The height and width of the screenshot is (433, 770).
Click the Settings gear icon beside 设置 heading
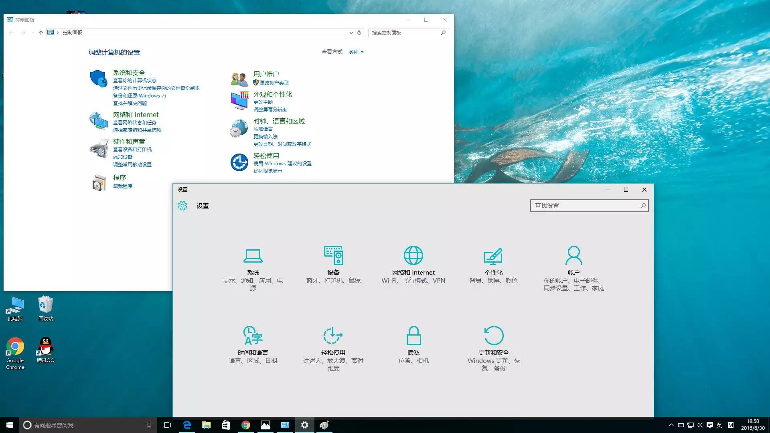click(x=182, y=206)
